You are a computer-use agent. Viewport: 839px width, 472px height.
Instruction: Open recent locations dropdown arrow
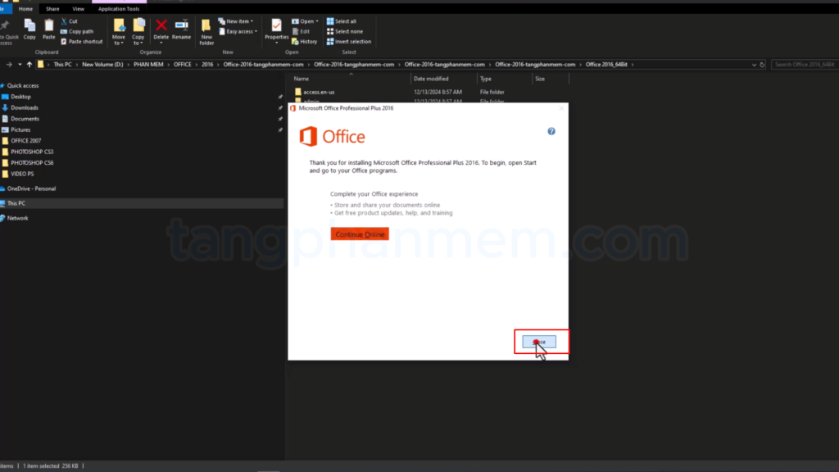pyautogui.click(x=20, y=64)
